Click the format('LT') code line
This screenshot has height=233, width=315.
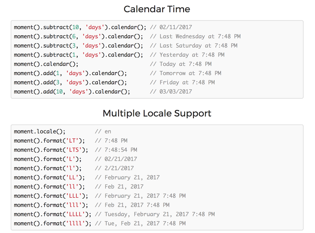(x=49, y=141)
